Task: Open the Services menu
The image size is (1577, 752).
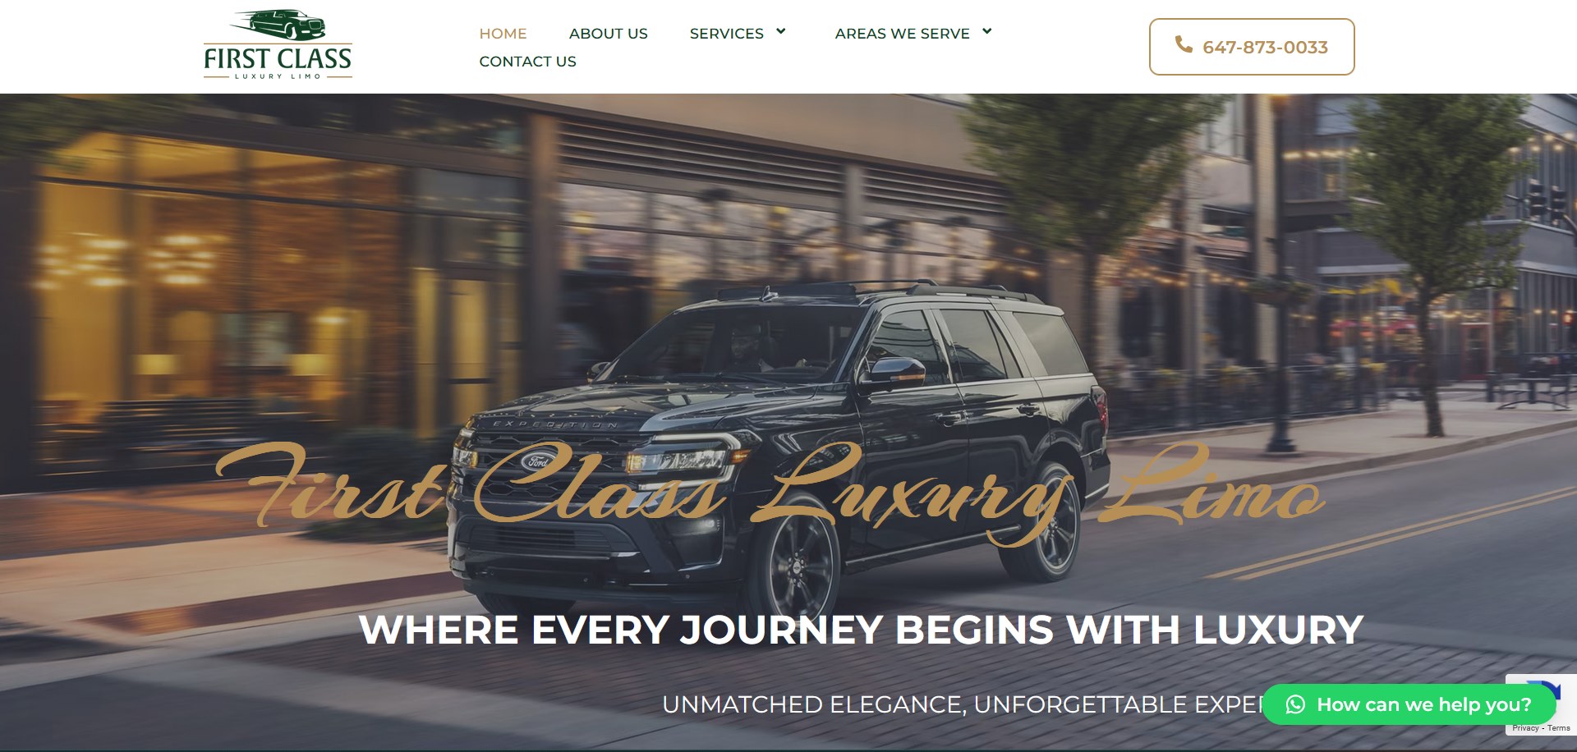Action: coord(726,34)
